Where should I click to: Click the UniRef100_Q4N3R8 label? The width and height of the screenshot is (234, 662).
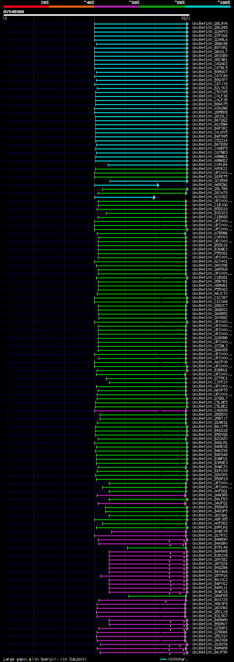coord(210,495)
